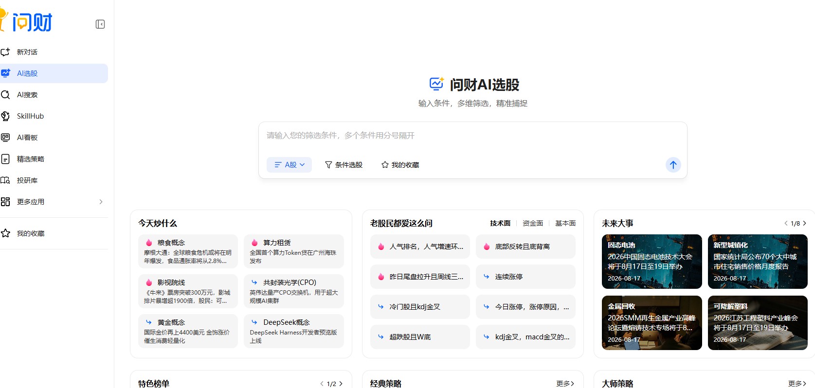Click the 特色榜单 heading
The height and width of the screenshot is (388, 815).
click(154, 384)
